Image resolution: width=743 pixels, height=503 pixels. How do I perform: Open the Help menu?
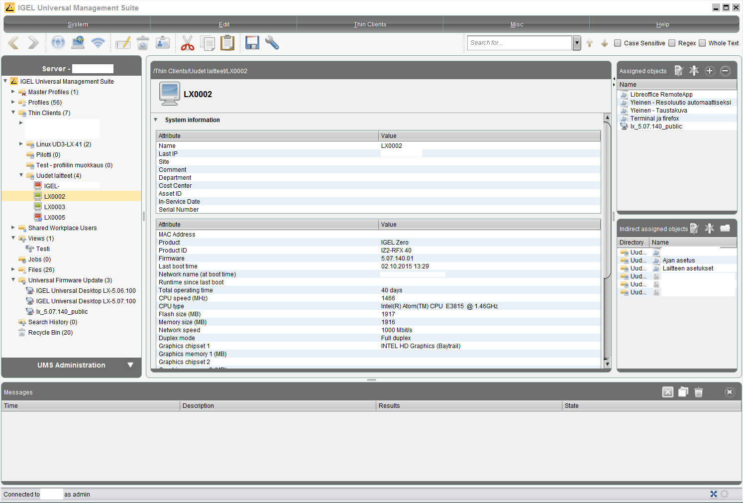point(662,24)
